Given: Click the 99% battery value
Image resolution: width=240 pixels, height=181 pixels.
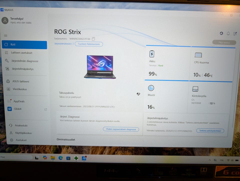Looking at the screenshot, I should pos(153,74).
